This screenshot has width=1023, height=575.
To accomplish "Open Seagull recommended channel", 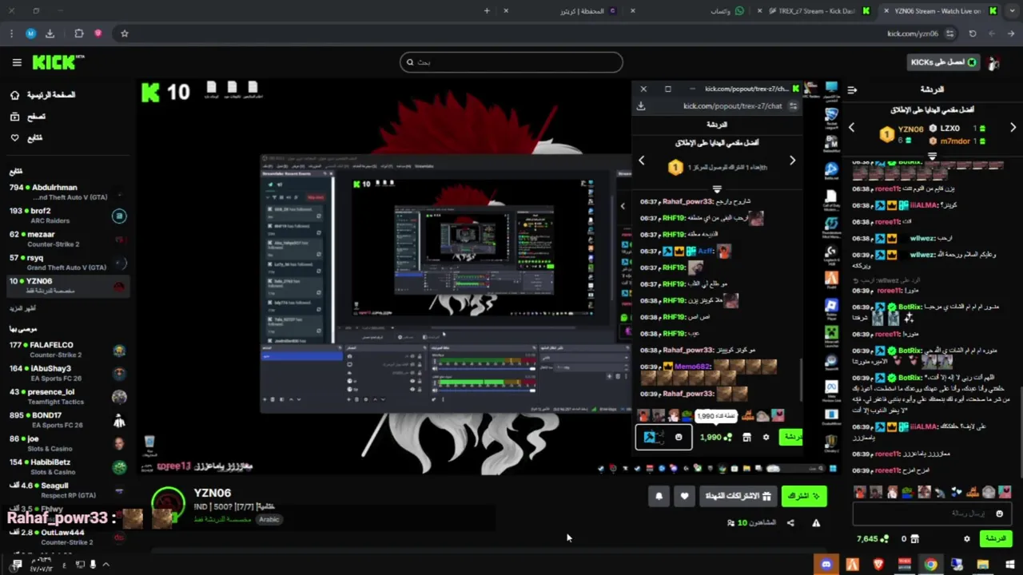I will 68,490.
